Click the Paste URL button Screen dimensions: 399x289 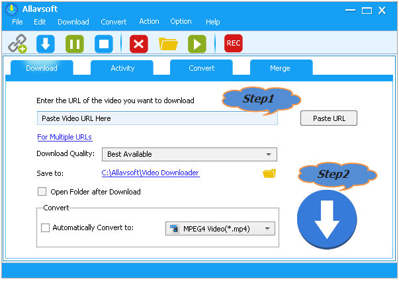pos(329,118)
